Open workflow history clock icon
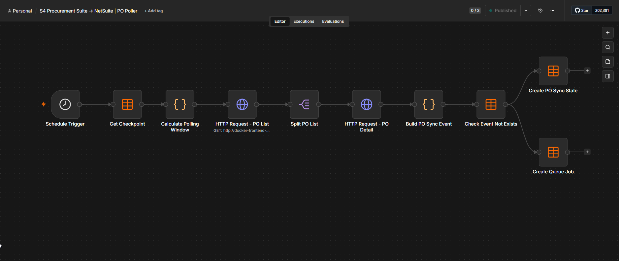Viewport: 619px width, 261px height. [540, 11]
